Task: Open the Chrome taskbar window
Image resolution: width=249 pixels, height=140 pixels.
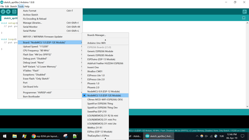Action: pyautogui.click(x=45, y=136)
